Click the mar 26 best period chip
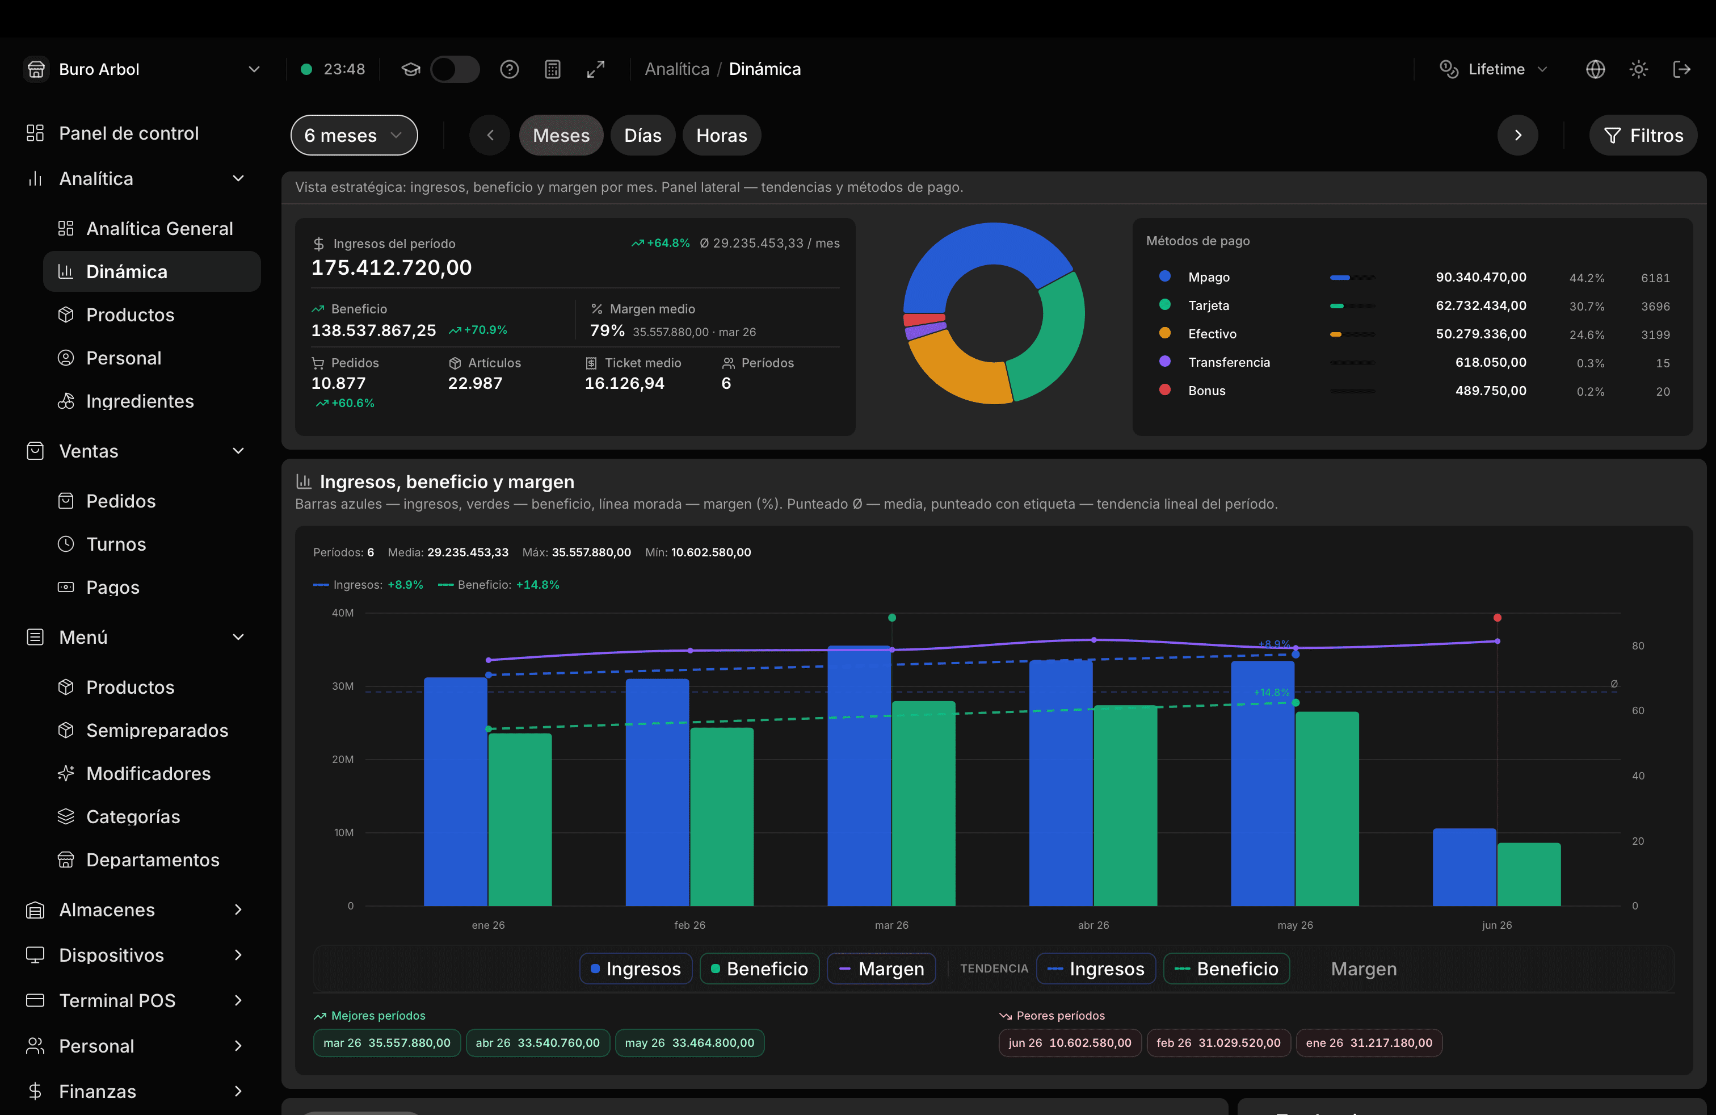The width and height of the screenshot is (1716, 1115). [386, 1043]
